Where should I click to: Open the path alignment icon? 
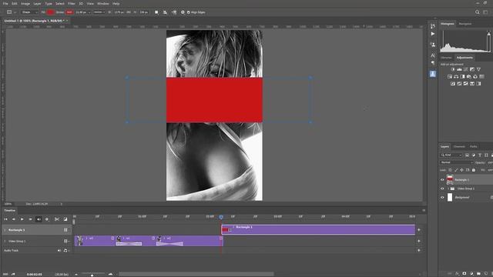165,12
